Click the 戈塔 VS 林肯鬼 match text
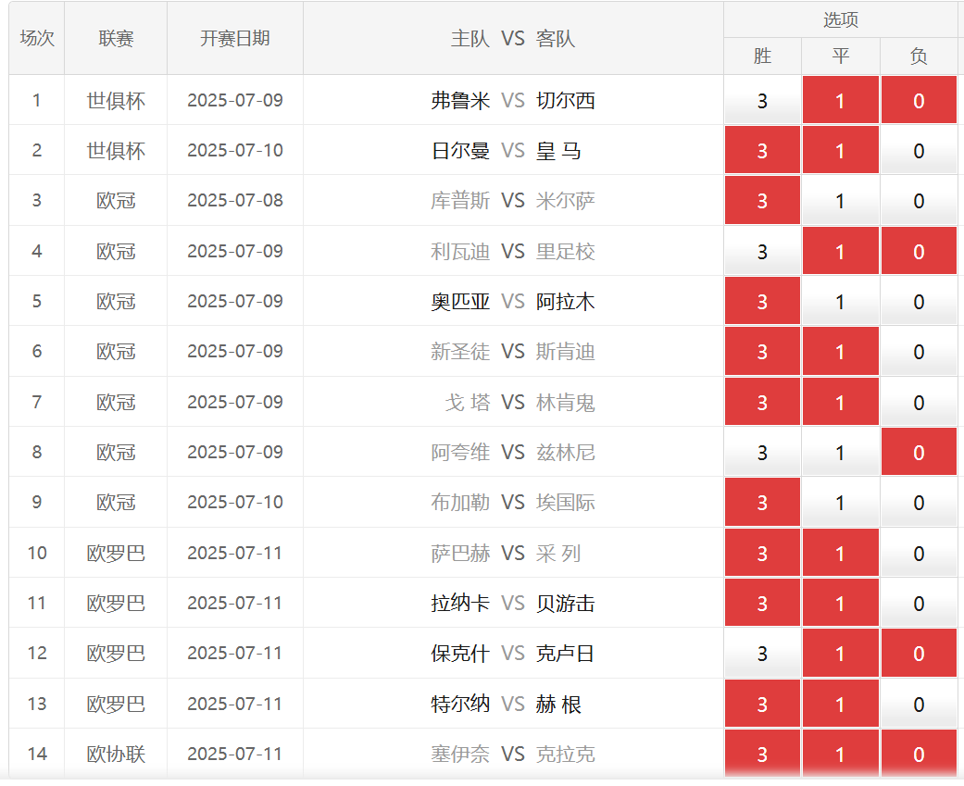Image resolution: width=964 pixels, height=786 pixels. pyautogui.click(x=520, y=402)
